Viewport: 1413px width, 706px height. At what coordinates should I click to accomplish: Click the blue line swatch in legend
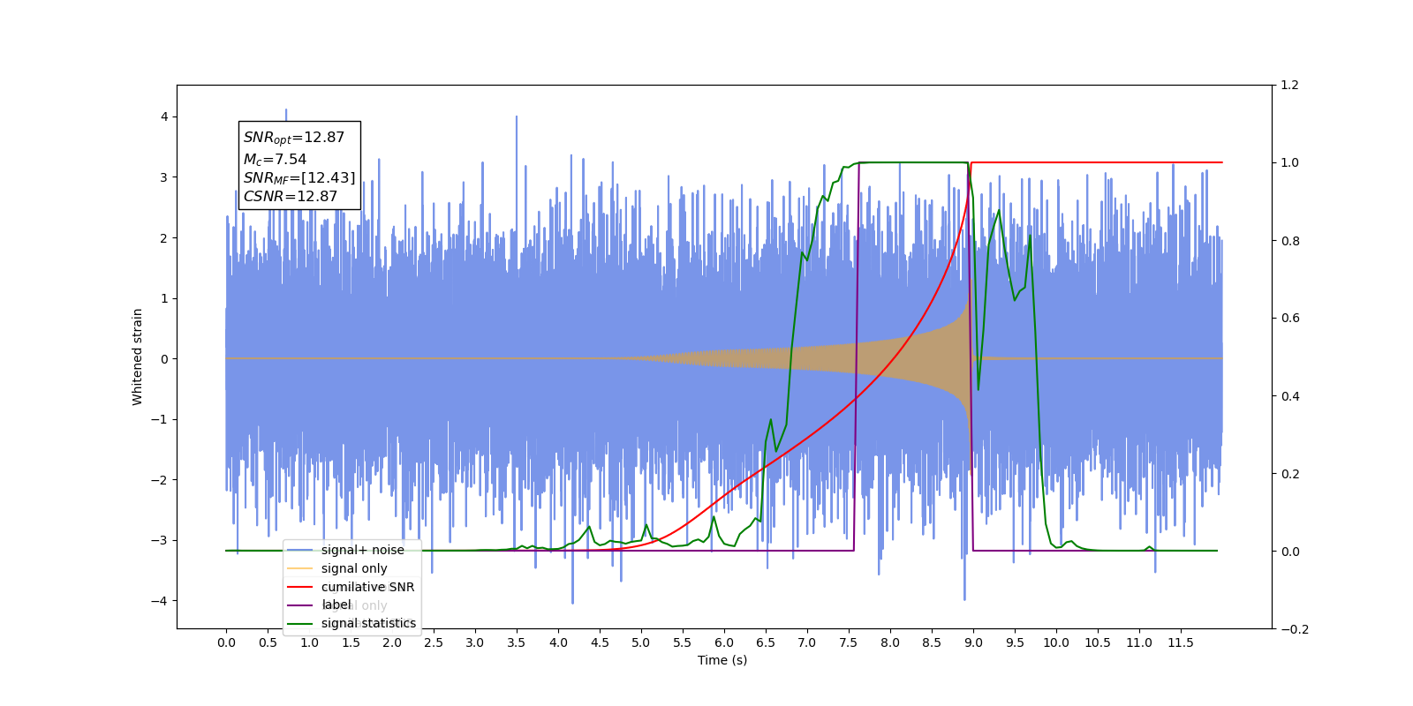300,550
